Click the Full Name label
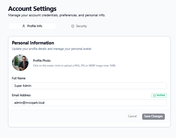The image size is (176, 138). (19, 78)
